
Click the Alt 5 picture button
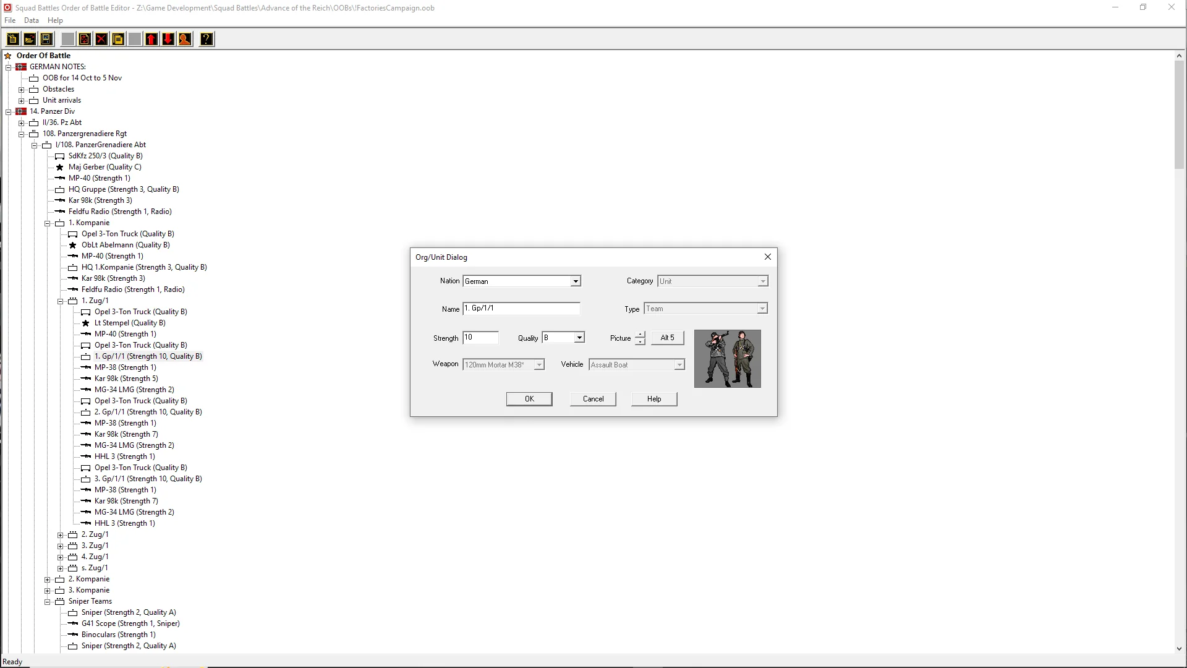(667, 338)
